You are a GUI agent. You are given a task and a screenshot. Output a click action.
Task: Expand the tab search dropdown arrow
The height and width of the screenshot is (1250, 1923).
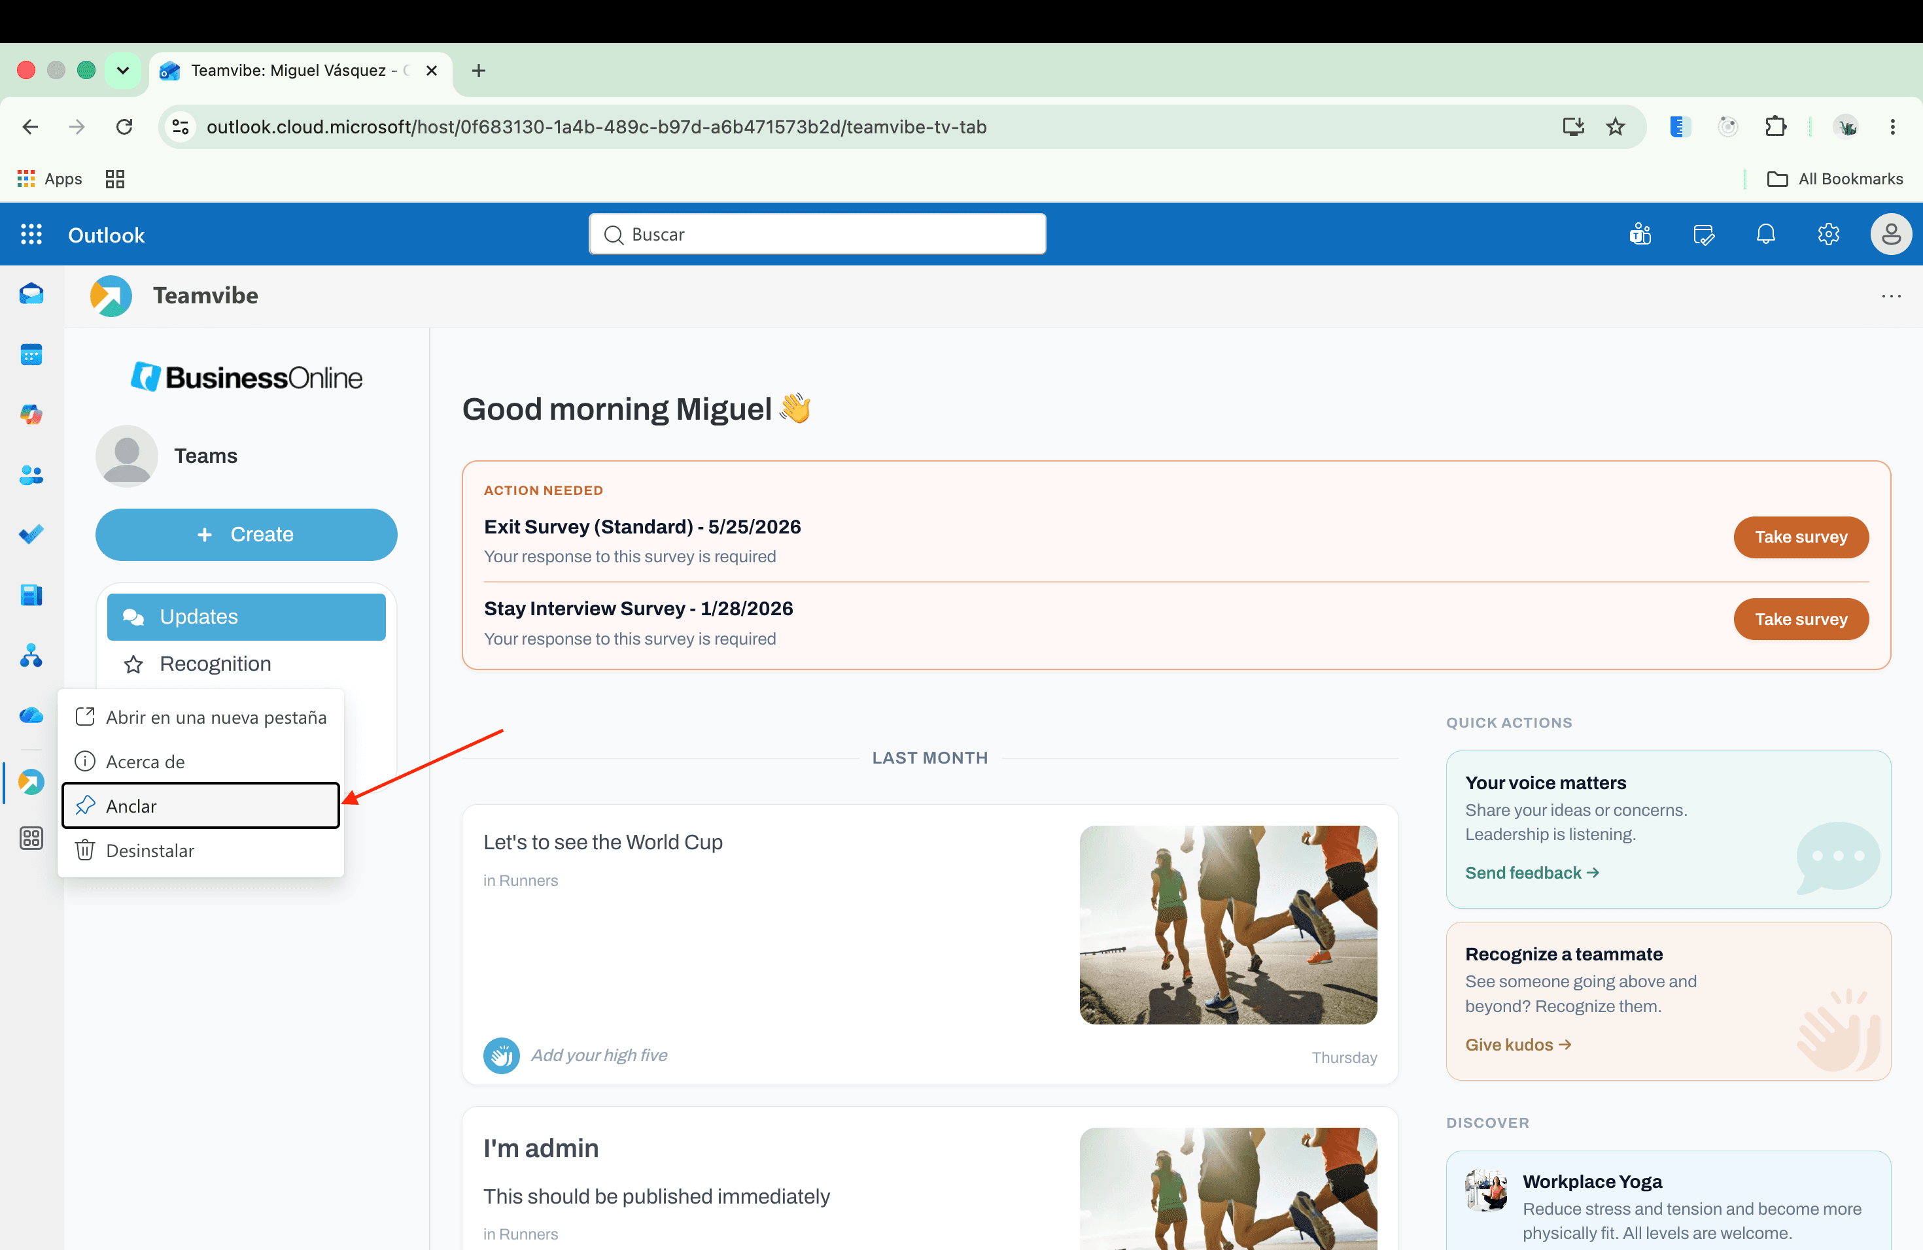point(123,70)
